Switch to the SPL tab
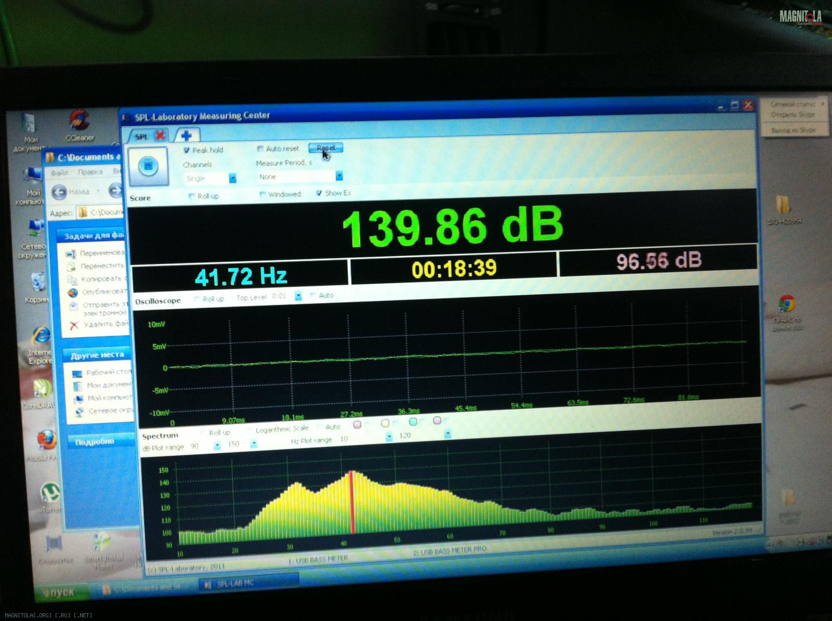Image resolution: width=832 pixels, height=621 pixels. (x=141, y=137)
